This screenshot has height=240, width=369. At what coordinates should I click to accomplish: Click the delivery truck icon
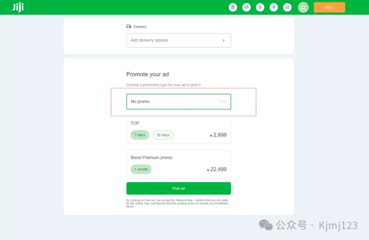tap(129, 26)
